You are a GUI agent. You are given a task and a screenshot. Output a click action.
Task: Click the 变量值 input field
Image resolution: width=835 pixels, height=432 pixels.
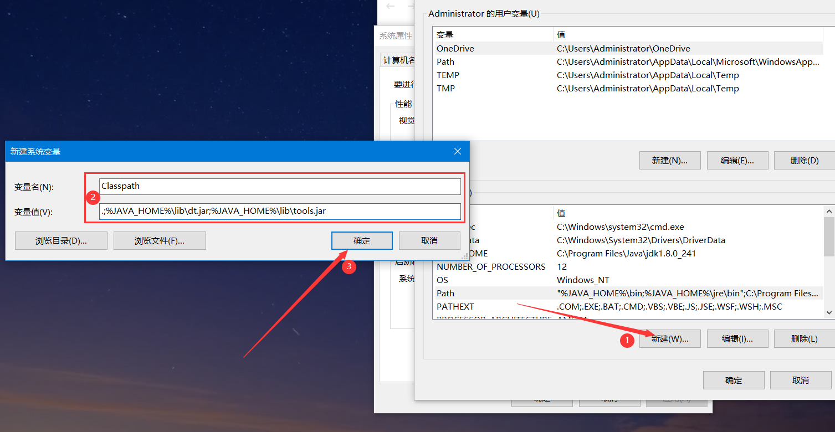[280, 211]
